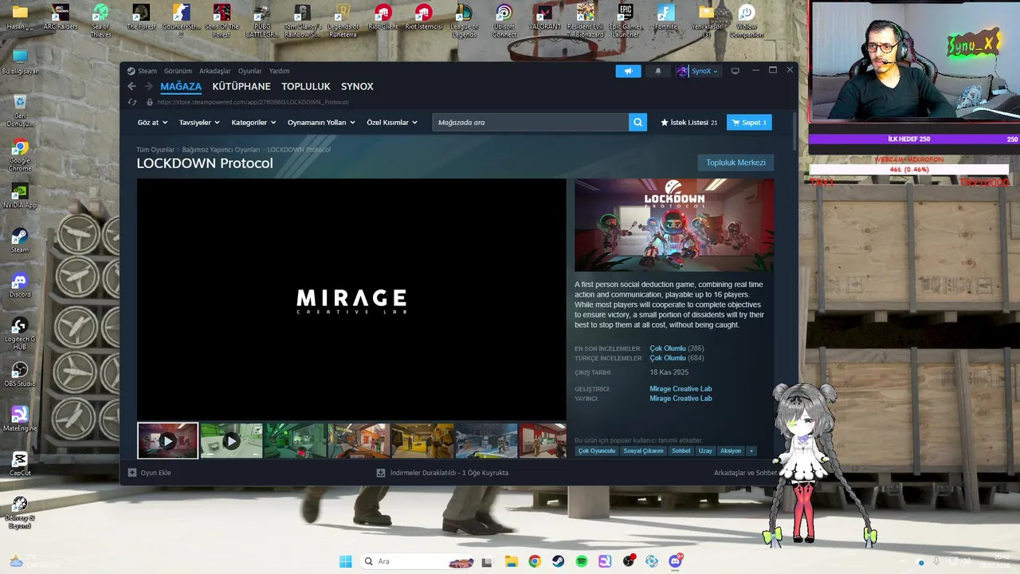Image resolution: width=1020 pixels, height=574 pixels.
Task: Reload the Steam store page
Action: (x=132, y=102)
